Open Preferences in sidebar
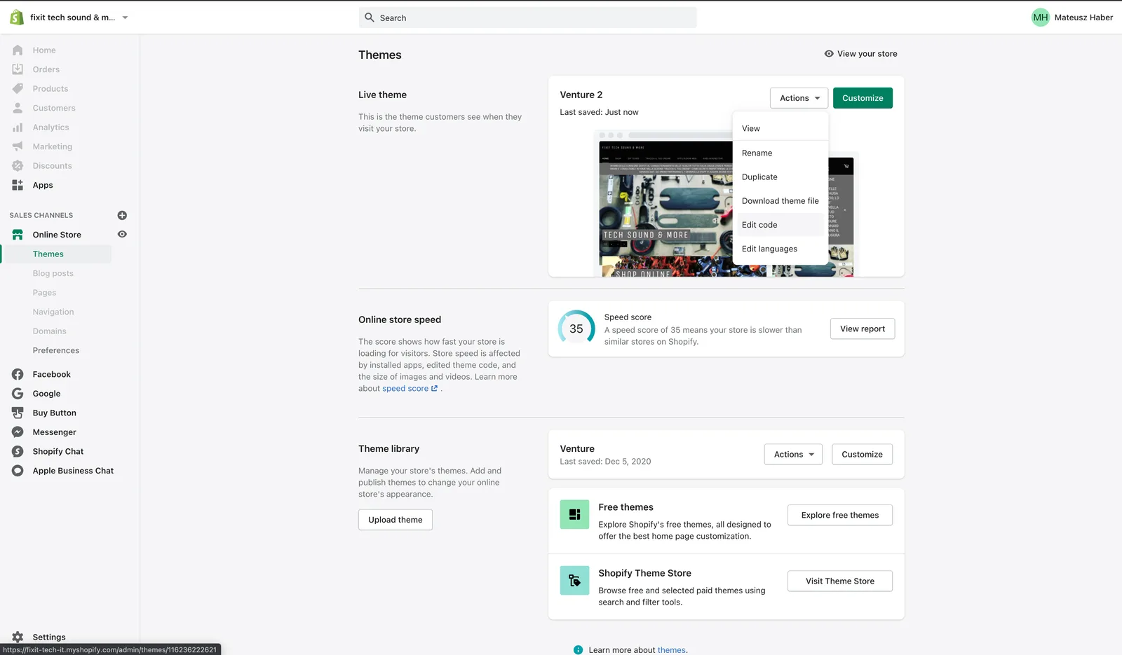 click(x=56, y=350)
